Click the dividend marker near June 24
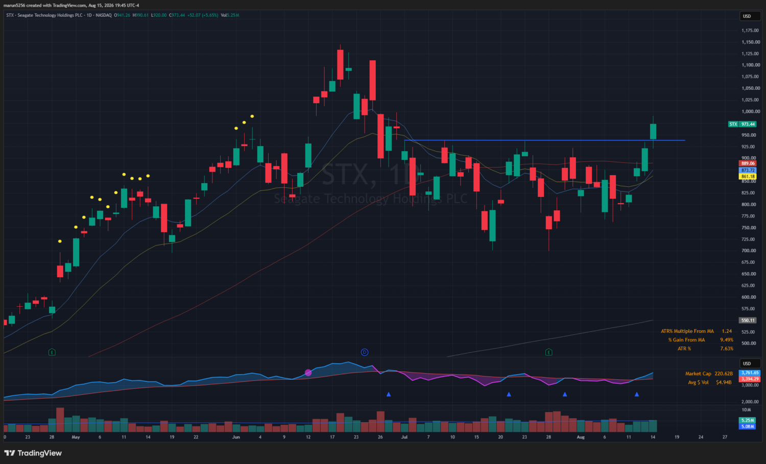 pos(365,352)
